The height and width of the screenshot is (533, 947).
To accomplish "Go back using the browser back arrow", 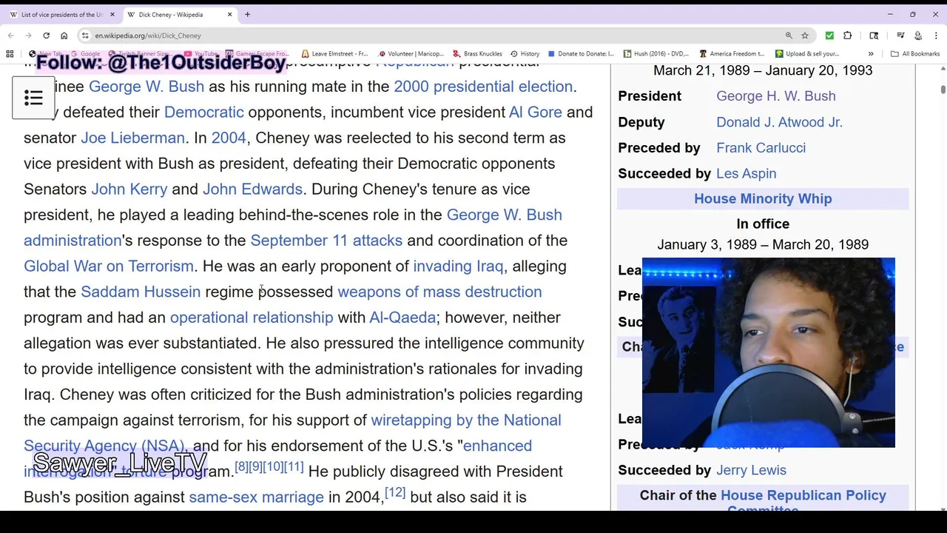I will click(11, 36).
